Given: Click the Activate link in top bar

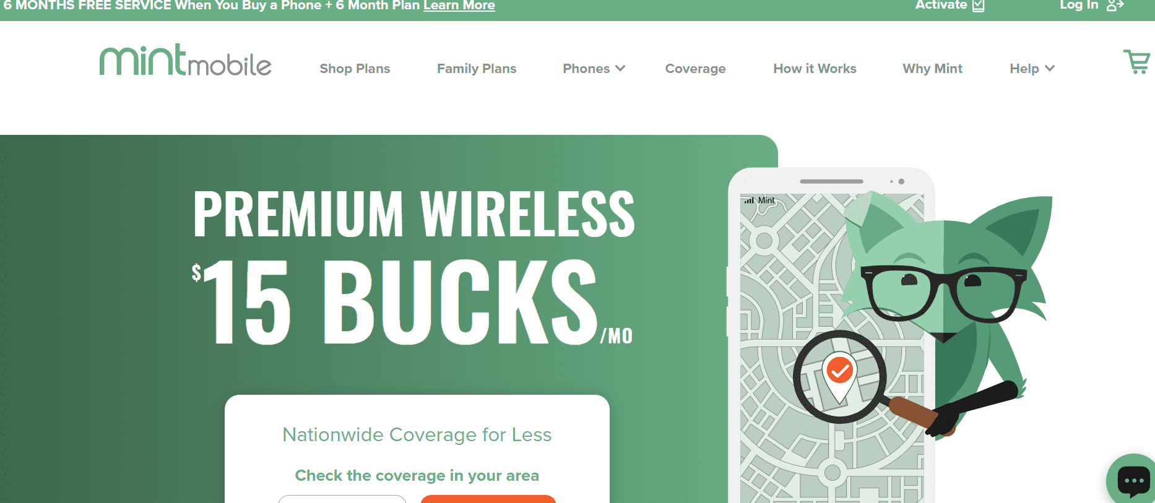Looking at the screenshot, I should pos(941,5).
